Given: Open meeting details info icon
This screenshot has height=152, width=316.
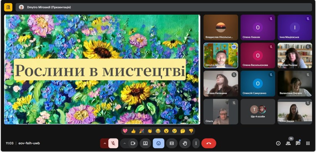Looking at the screenshot, I should (278, 144).
